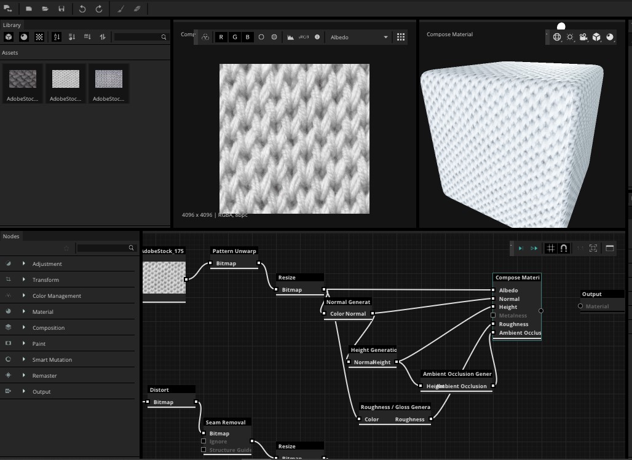
Task: Expand the Smart Mutation category
Action: point(52,360)
